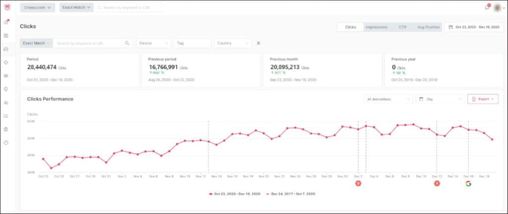
Task: Switch to the Clicks tab
Action: (351, 27)
